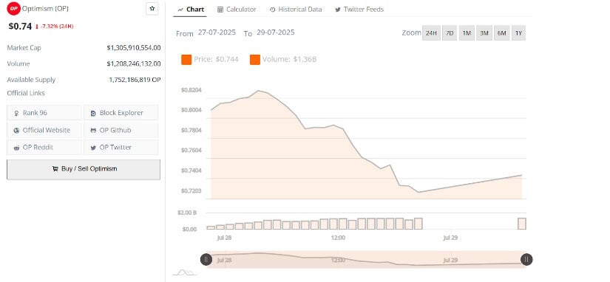The height and width of the screenshot is (282, 610).
Task: Open the Chart tab
Action: [x=191, y=10]
